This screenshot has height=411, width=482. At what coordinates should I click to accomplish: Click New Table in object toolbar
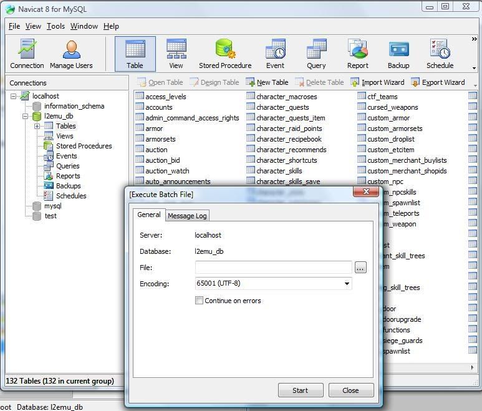click(267, 82)
